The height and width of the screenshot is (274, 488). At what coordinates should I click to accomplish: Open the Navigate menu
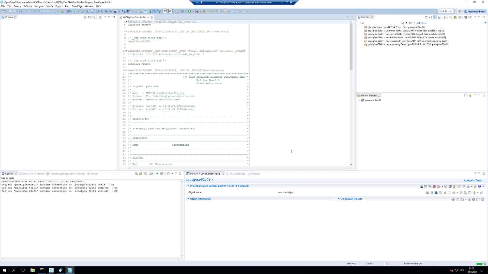point(39,6)
